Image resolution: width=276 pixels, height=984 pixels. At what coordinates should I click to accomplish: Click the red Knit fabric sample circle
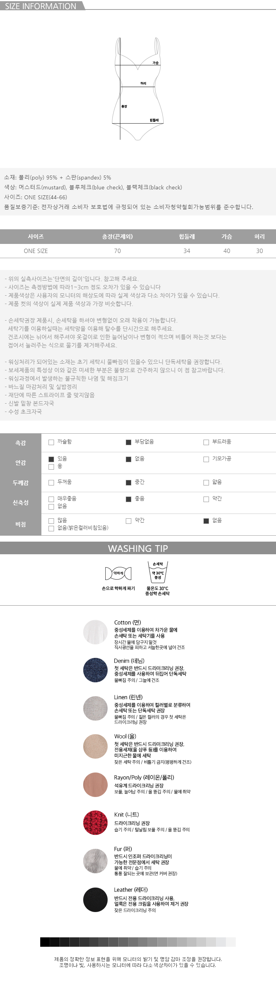click(x=95, y=823)
